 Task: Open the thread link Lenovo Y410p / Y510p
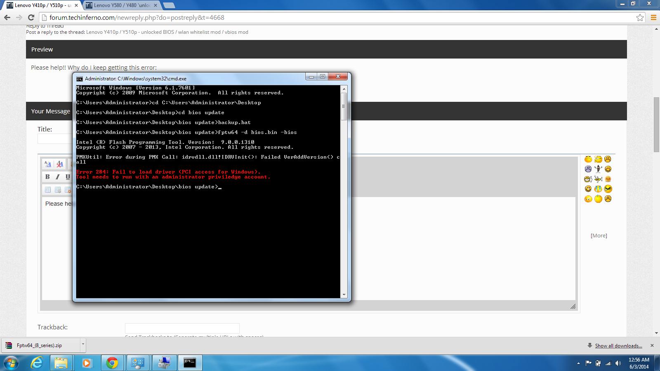coord(167,32)
